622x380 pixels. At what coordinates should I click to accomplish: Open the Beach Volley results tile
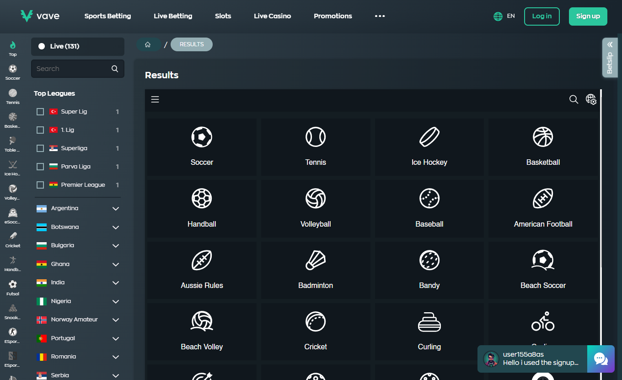point(202,331)
